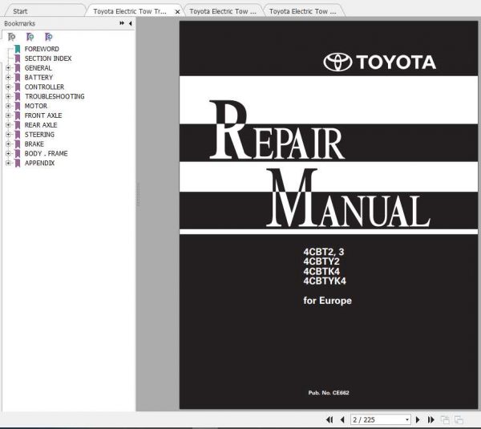Click the GENERAL bookmark ribbon icon
The height and width of the screenshot is (429, 481).
18,68
